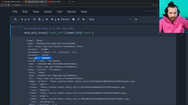Screen dimensions: 188x105
Task: Open the File menu
Action: pyautogui.click(x=15, y=12)
